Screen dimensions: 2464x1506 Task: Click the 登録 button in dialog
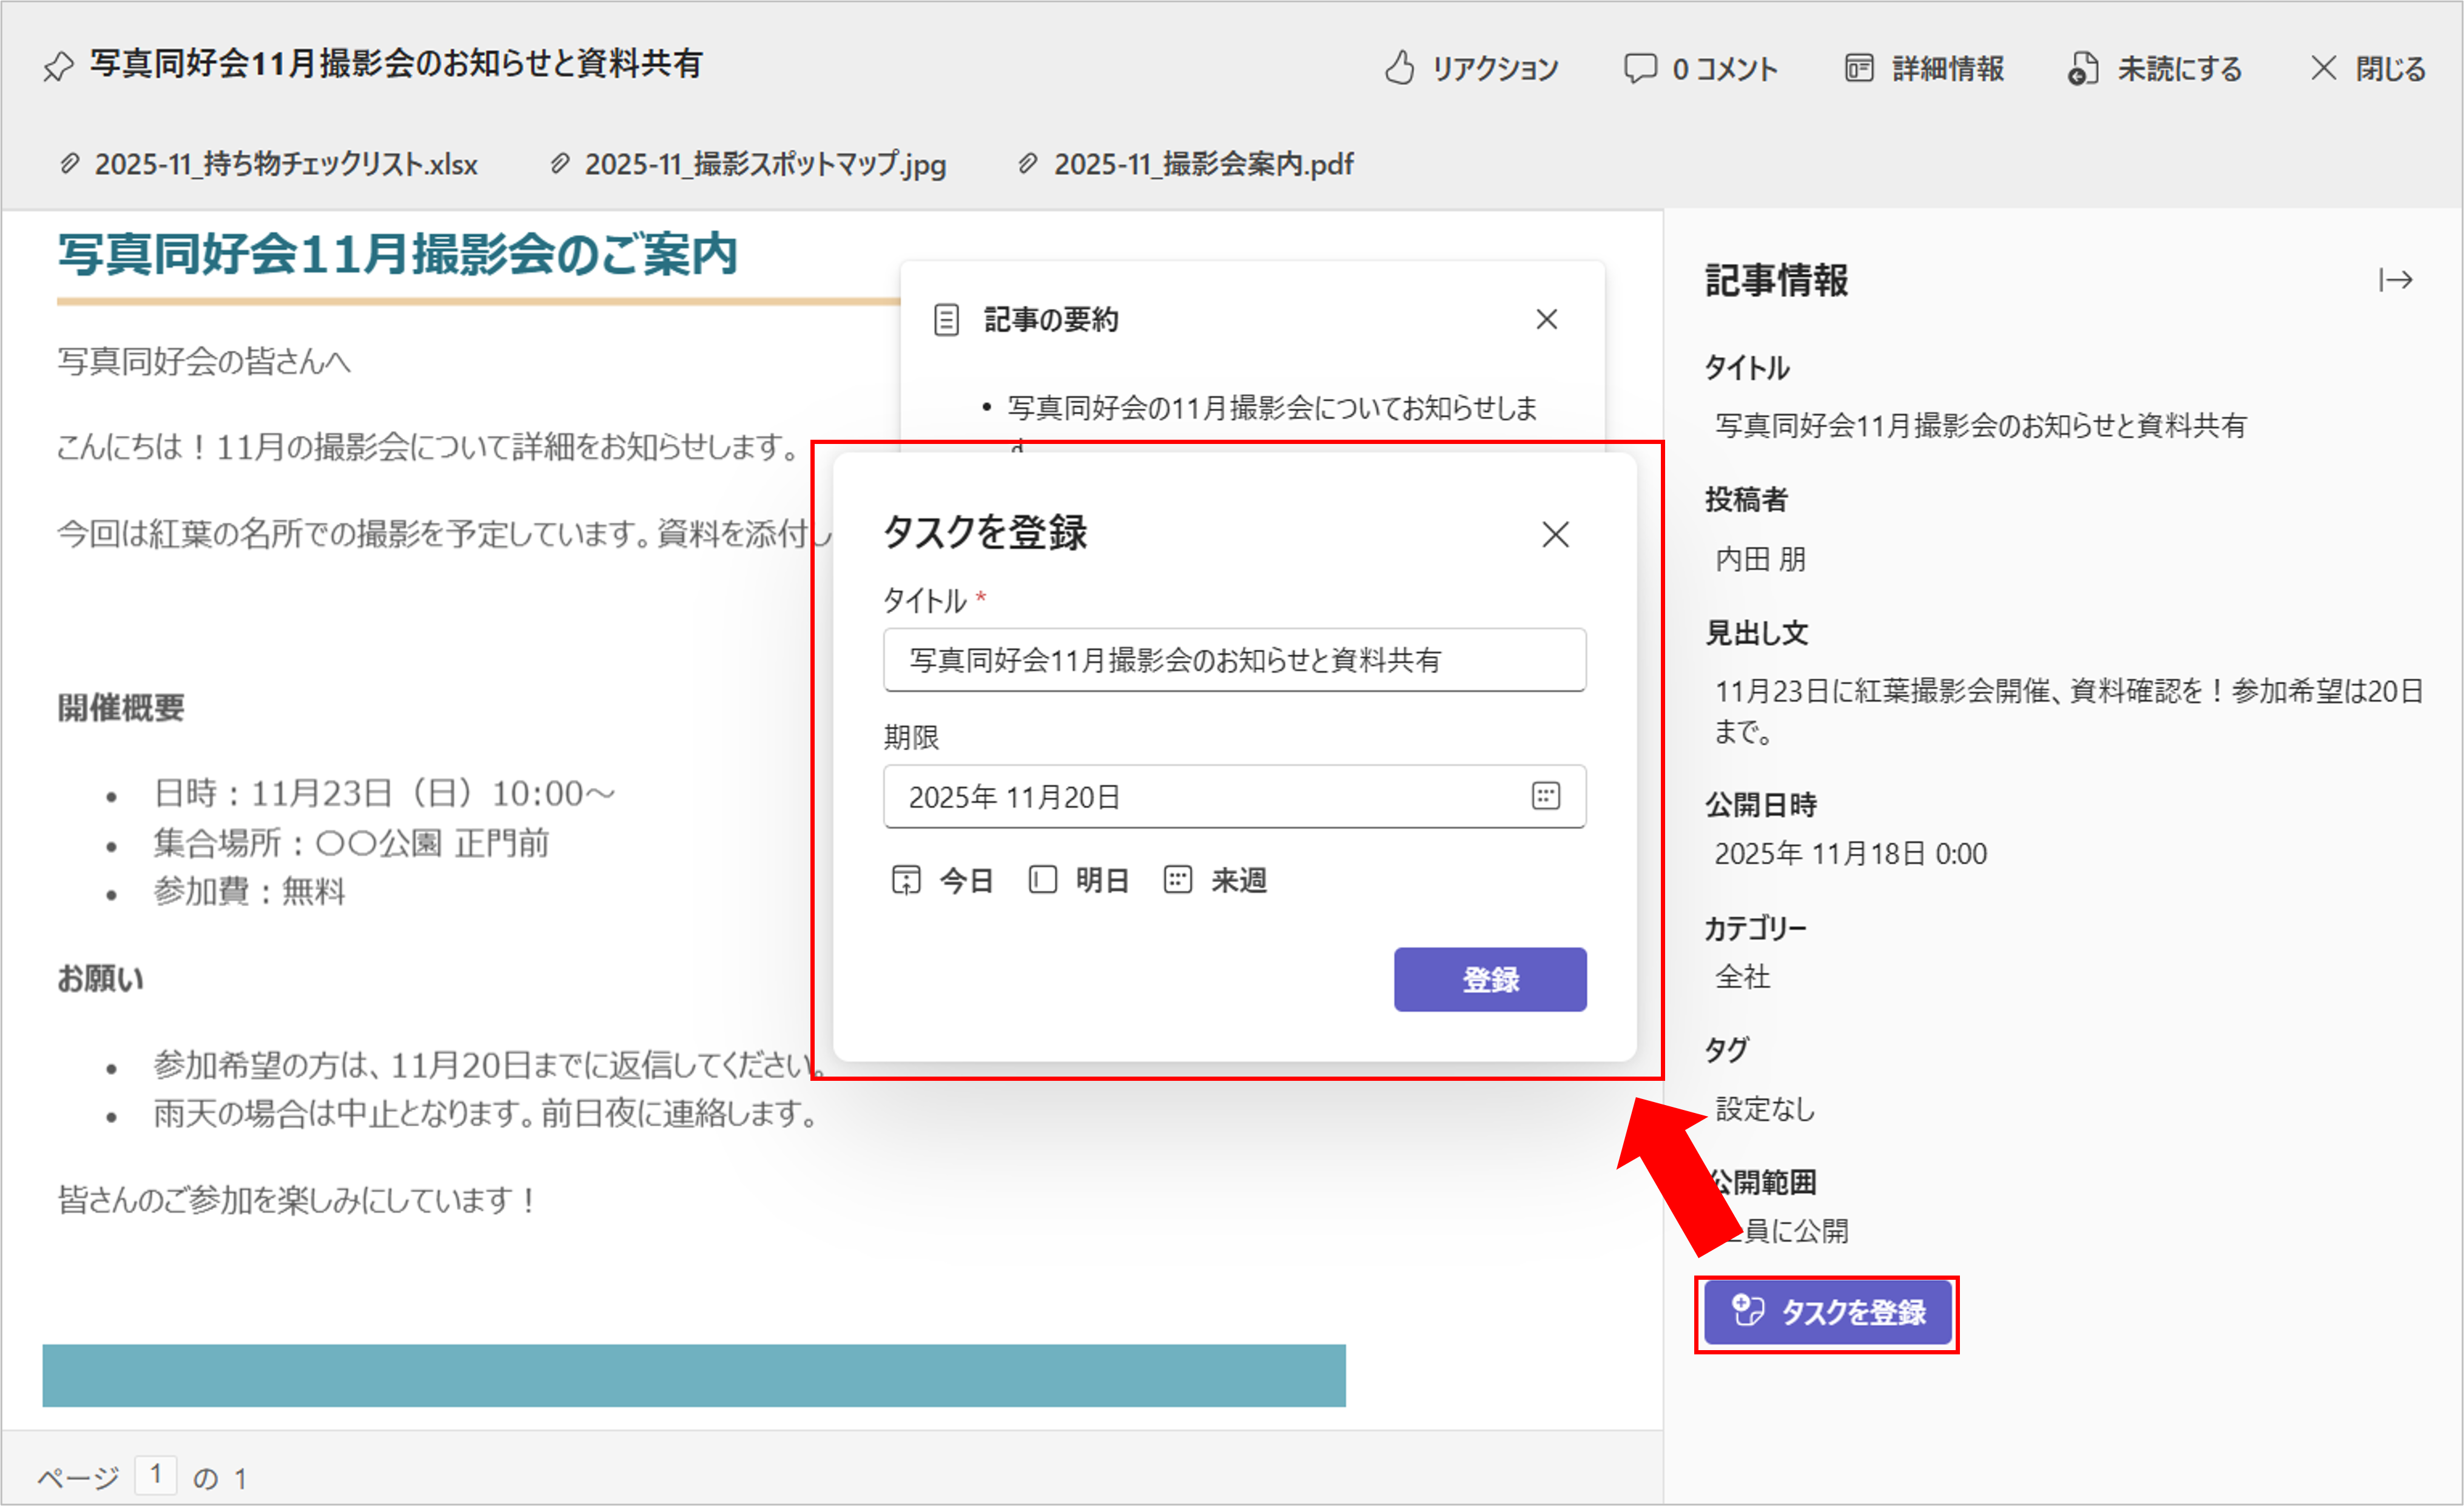[x=1490, y=979]
